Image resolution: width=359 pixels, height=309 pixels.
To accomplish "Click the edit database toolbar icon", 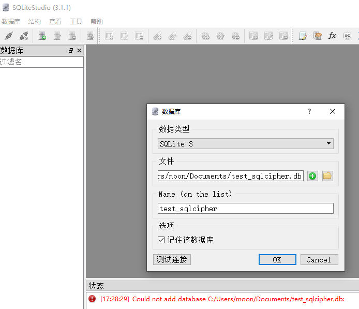I will pyautogui.click(x=57, y=36).
